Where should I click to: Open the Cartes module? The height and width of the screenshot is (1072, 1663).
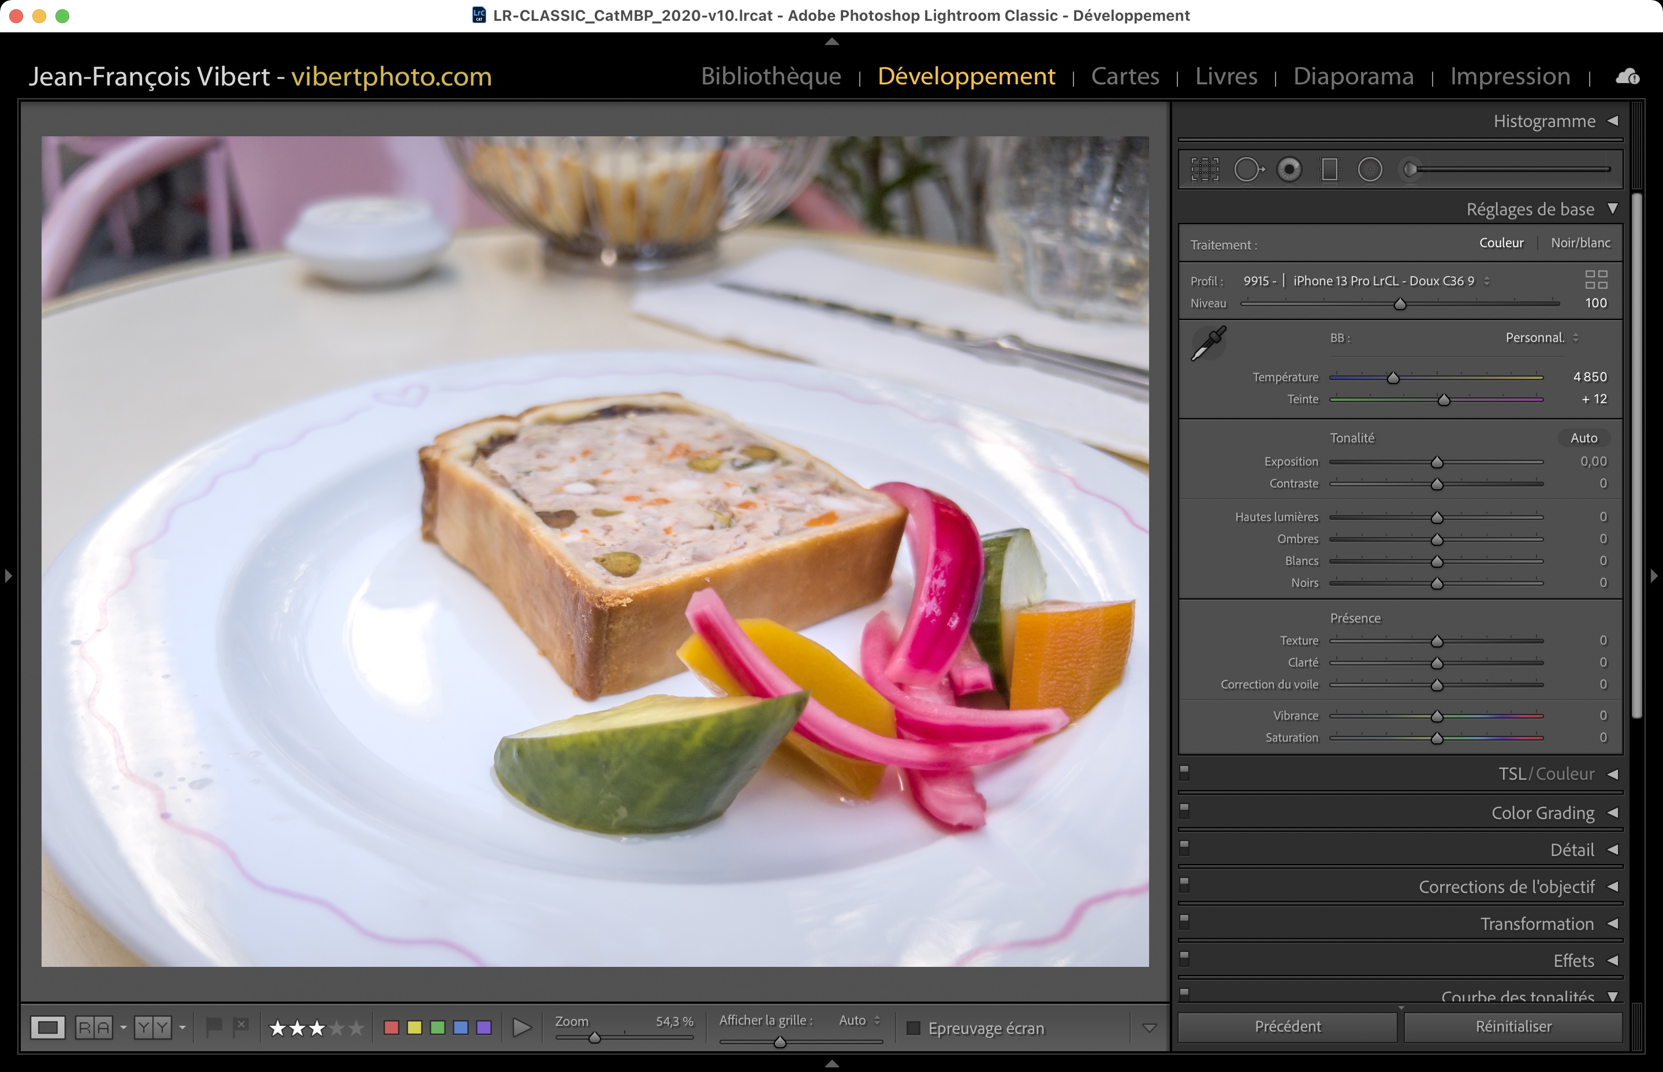1124,76
